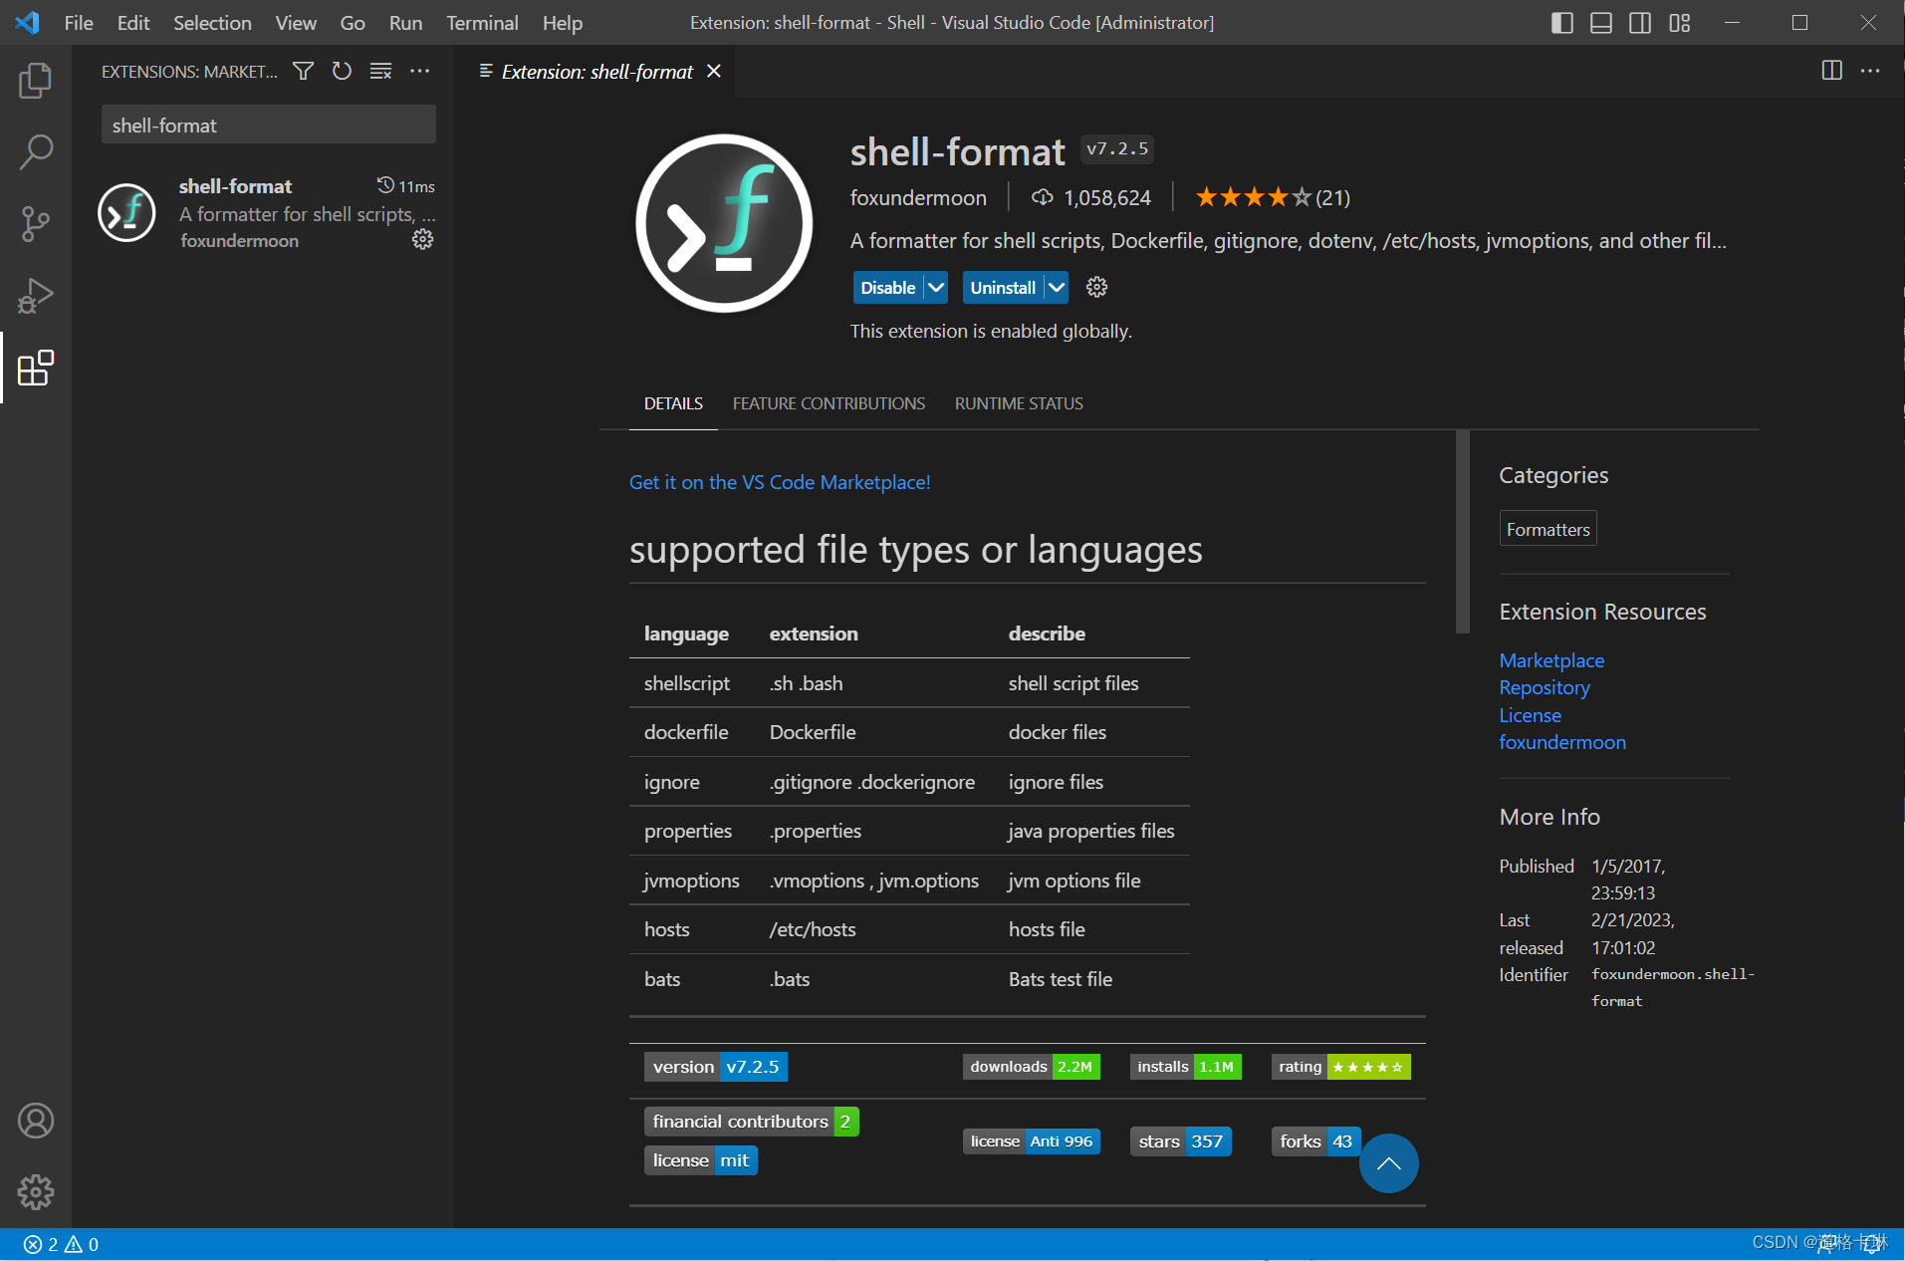Click the extensions search field
Viewport: 1905px width, 1261px height.
pyautogui.click(x=268, y=126)
